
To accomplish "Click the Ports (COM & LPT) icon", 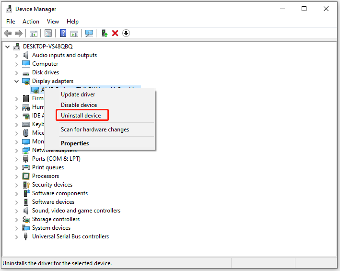I will click(25, 159).
